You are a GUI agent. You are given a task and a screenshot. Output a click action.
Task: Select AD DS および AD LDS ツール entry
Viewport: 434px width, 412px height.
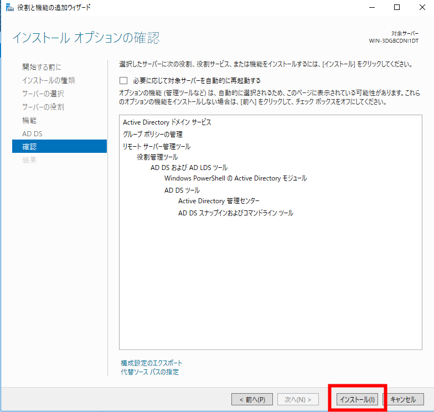tap(189, 167)
